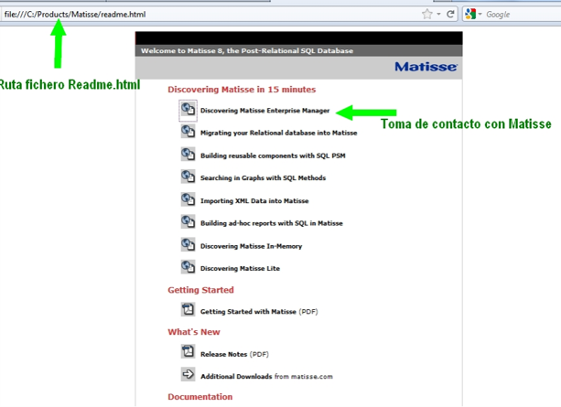The image size is (561, 407).
Task: Open Searching in Graphs with SQL Methods
Action: (x=263, y=178)
